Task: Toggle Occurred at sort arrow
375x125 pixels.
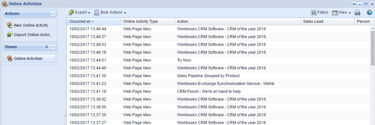Action: pos(92,22)
